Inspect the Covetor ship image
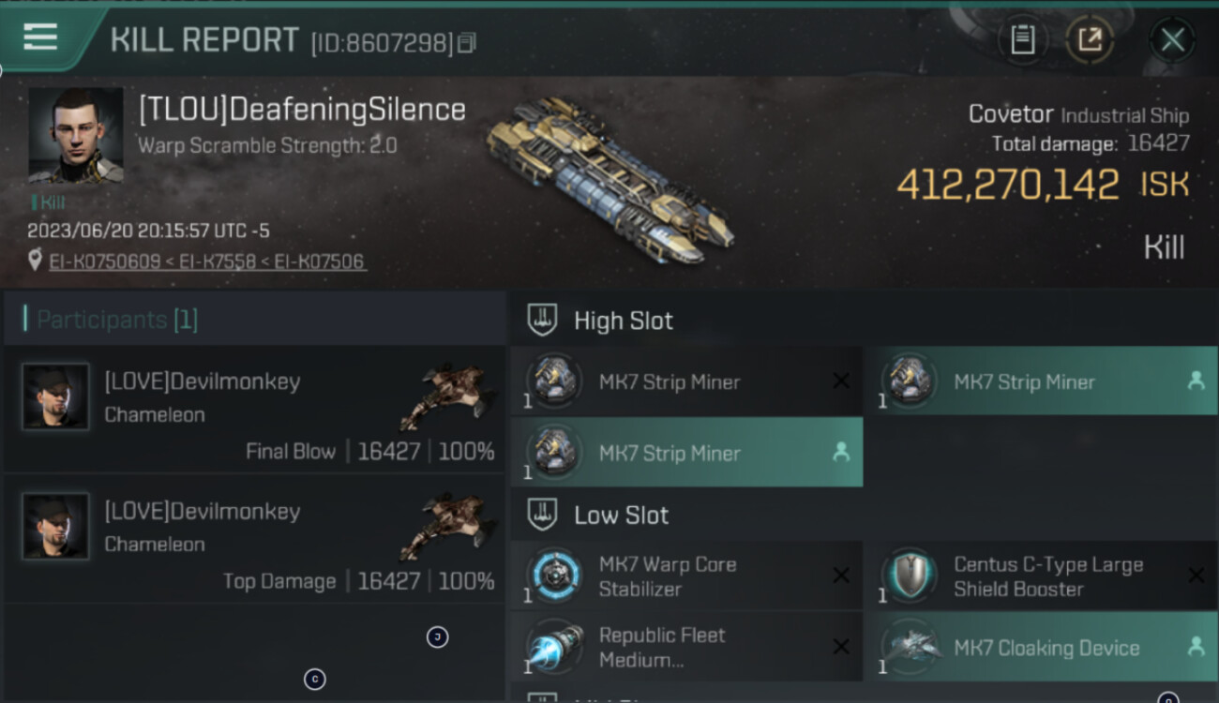Image resolution: width=1219 pixels, height=703 pixels. point(609,180)
